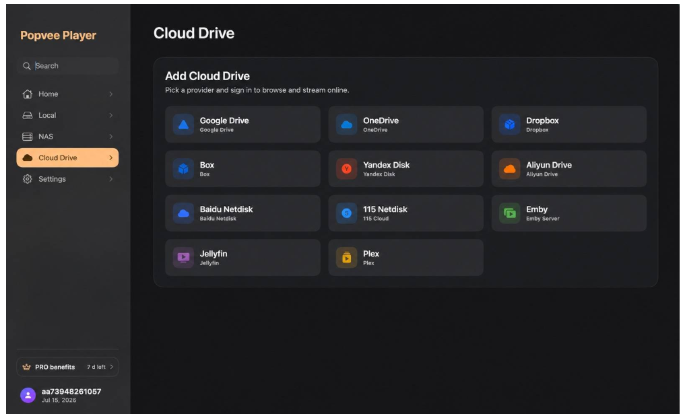Pick the Aliyun Drive provider card
This screenshot has height=420, width=683.
(569, 169)
